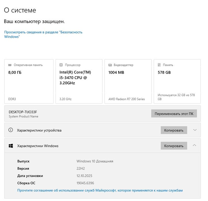208x201 pixels.
Task: Select the AMD Radeon R7 200 card
Action: [x=128, y=81]
